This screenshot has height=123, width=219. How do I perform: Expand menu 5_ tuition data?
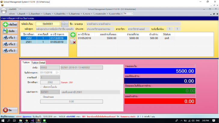[75, 14]
